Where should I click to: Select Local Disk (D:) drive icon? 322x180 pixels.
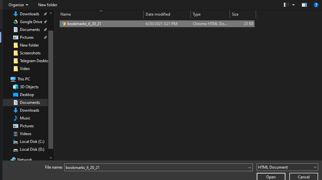tap(16, 150)
